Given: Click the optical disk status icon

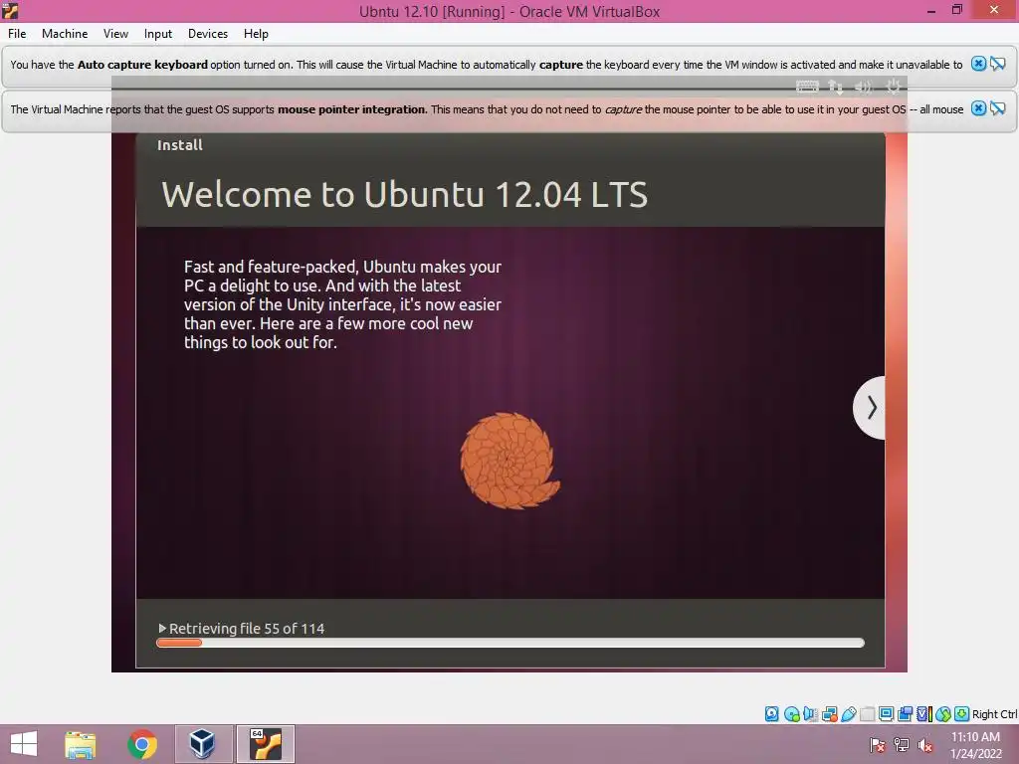Looking at the screenshot, I should 791,714.
